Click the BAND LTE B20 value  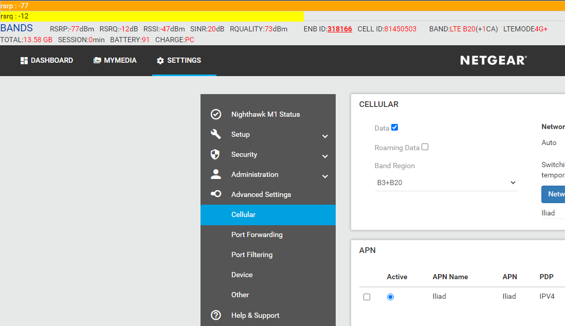pos(463,29)
